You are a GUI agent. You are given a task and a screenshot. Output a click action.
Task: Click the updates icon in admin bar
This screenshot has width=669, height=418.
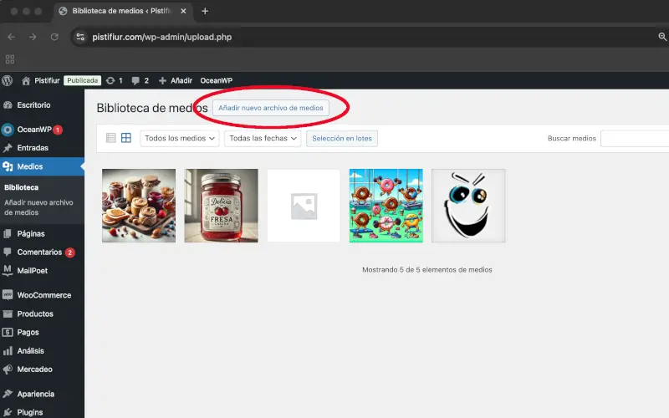coord(110,80)
